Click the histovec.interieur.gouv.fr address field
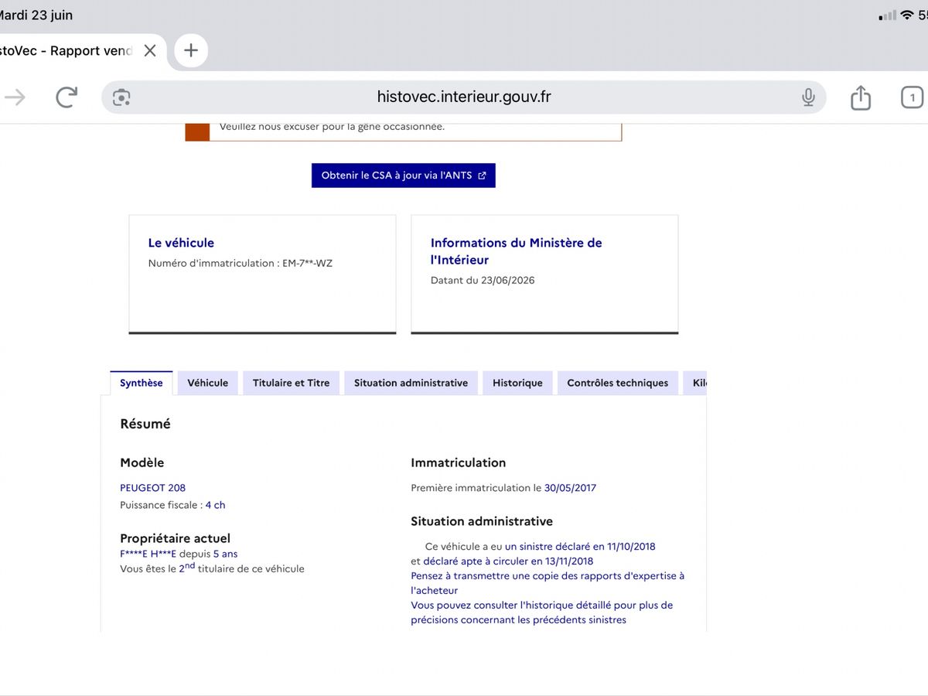928x696 pixels. pos(464,97)
